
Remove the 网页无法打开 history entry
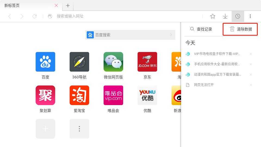[251, 85]
